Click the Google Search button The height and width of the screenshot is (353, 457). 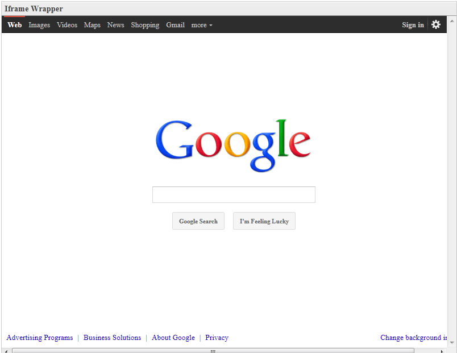[198, 221]
